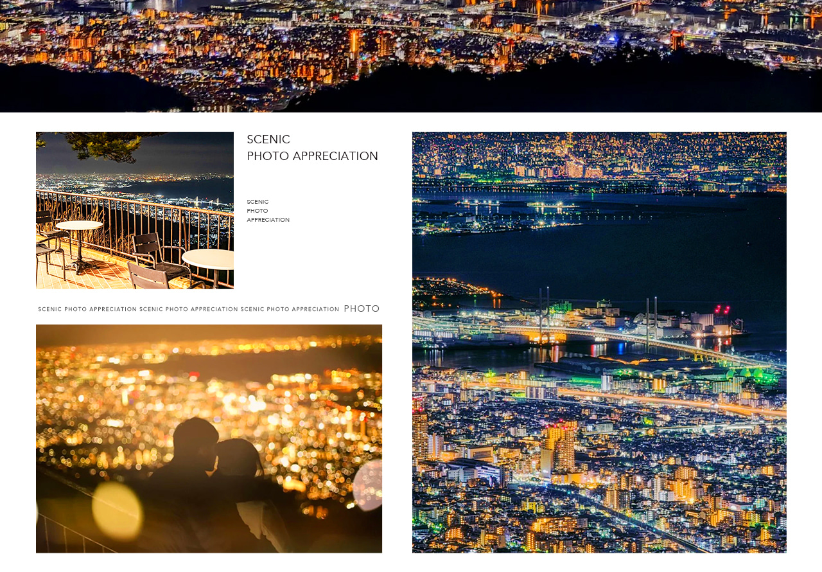Click the red lights on the harbor factory
822x572 pixels.
(722, 310)
